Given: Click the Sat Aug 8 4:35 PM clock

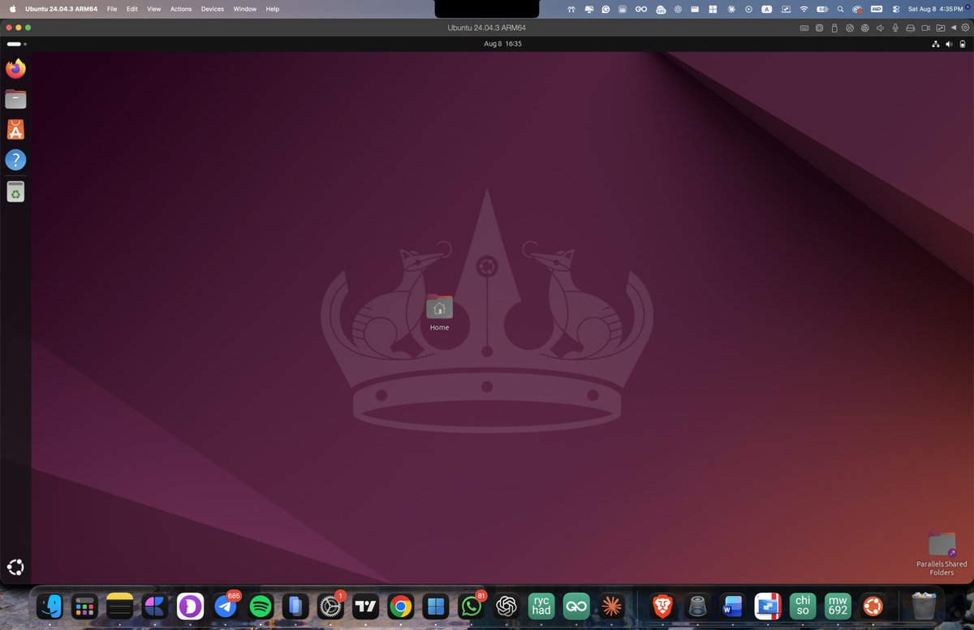Looking at the screenshot, I should (935, 9).
